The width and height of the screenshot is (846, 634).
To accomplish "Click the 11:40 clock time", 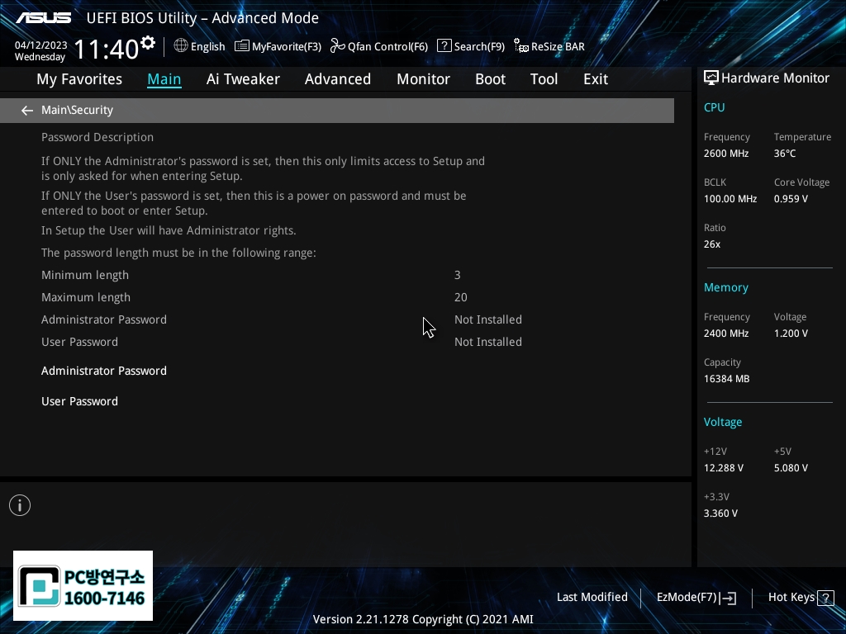I will 107,50.
